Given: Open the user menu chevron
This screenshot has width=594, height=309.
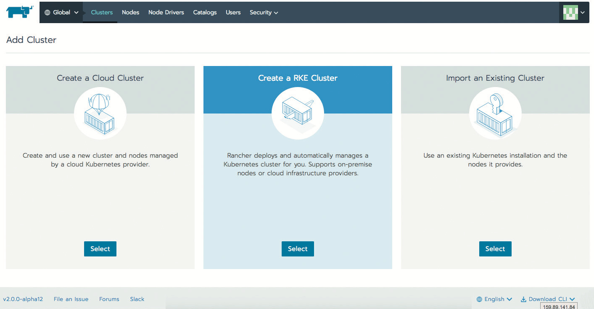Looking at the screenshot, I should coord(583,13).
